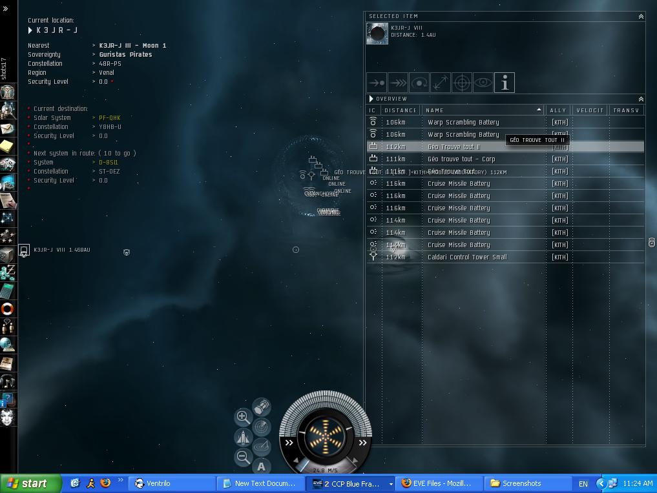Screen dimensions: 657x493
Task: Sort overview by Distance column
Action: click(x=401, y=110)
